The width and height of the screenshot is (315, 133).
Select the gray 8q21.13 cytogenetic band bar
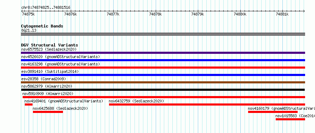coord(163,34)
